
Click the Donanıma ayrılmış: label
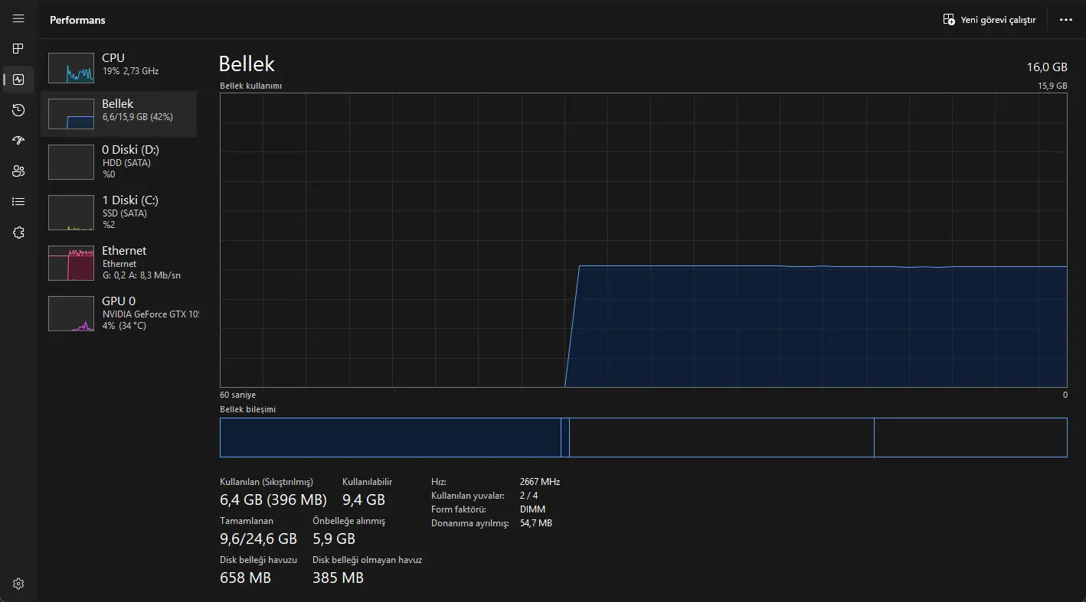click(x=470, y=523)
